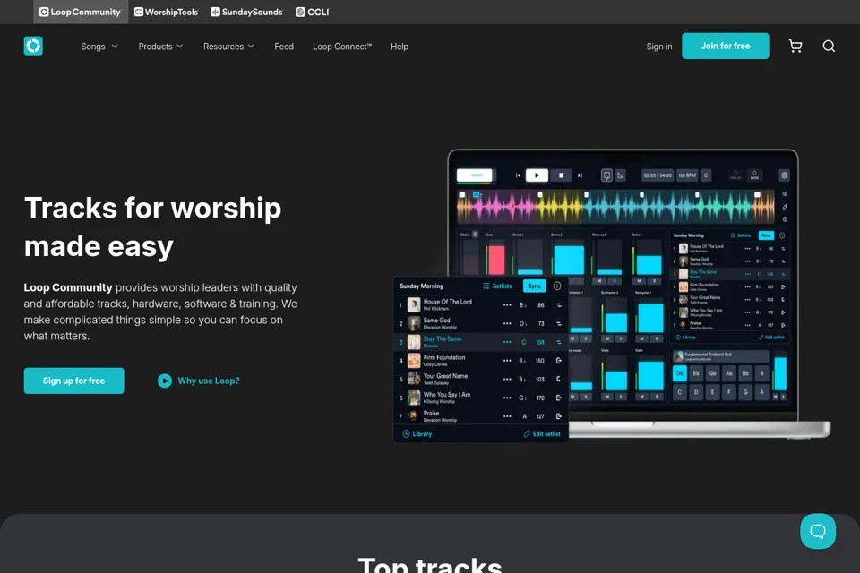860x573 pixels.
Task: Open the chat support bubble
Action: pyautogui.click(x=818, y=531)
